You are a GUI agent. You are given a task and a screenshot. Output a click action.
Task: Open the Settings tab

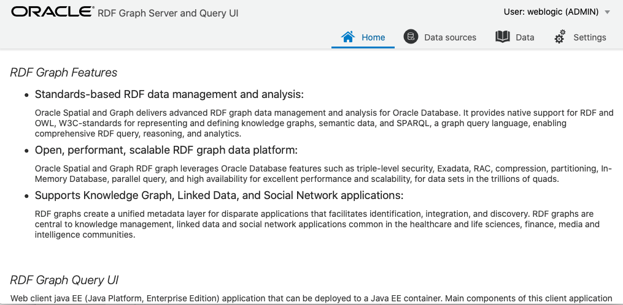tap(581, 37)
